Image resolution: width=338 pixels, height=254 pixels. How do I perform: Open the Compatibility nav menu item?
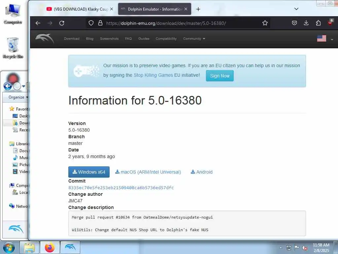click(x=166, y=39)
